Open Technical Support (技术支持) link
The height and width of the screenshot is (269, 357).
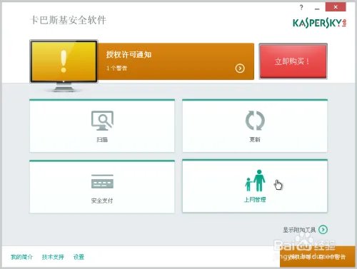53,257
